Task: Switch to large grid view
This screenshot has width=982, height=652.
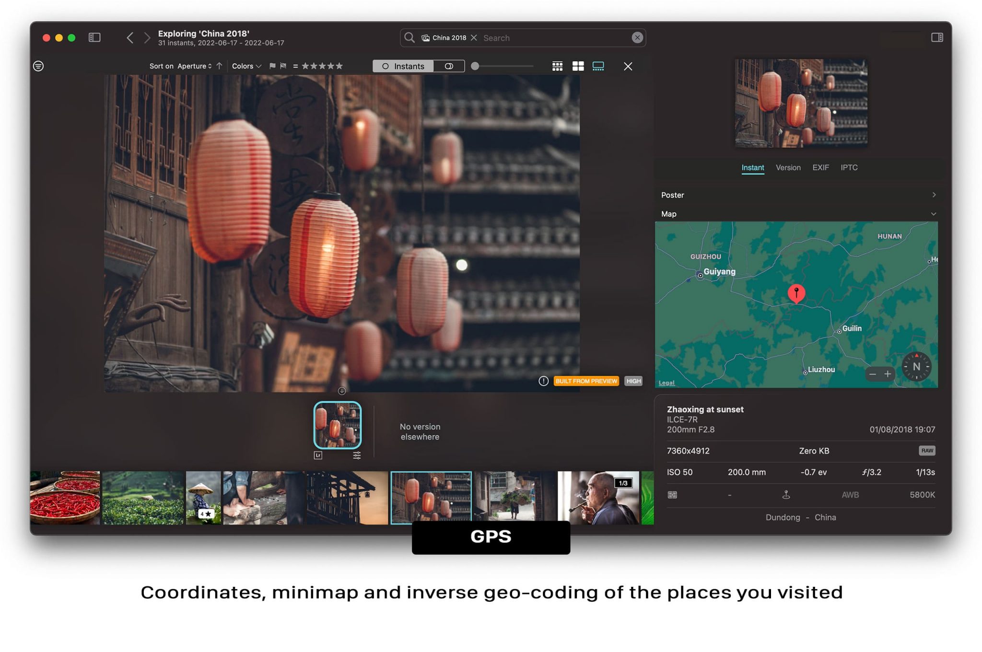Action: click(578, 66)
